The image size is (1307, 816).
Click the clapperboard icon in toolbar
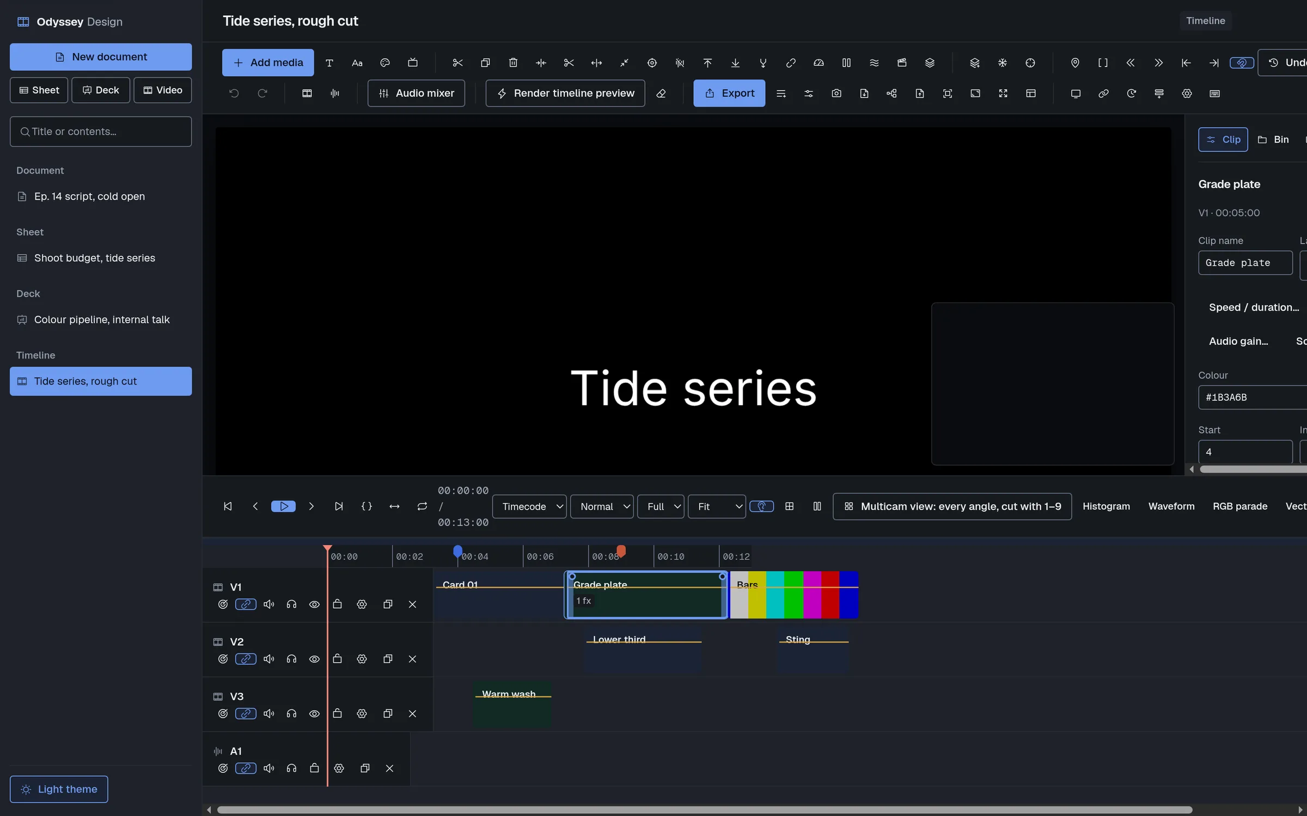click(902, 63)
